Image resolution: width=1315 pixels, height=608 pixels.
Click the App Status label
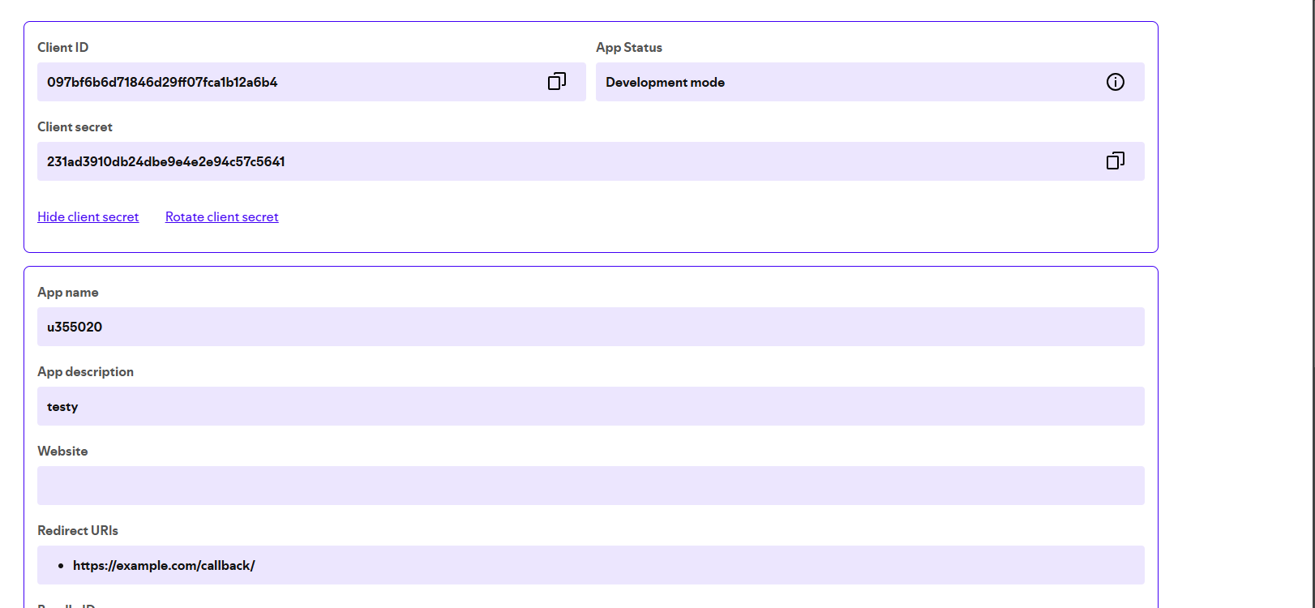pos(629,47)
